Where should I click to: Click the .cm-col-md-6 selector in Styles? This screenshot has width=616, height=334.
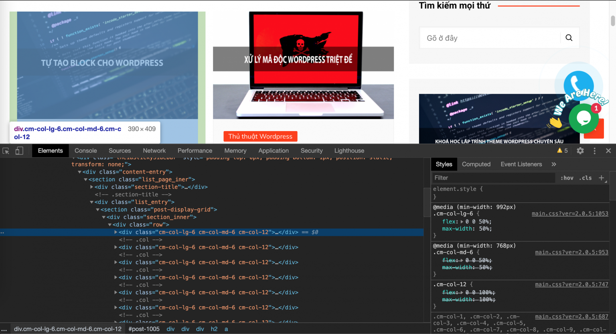pyautogui.click(x=453, y=253)
